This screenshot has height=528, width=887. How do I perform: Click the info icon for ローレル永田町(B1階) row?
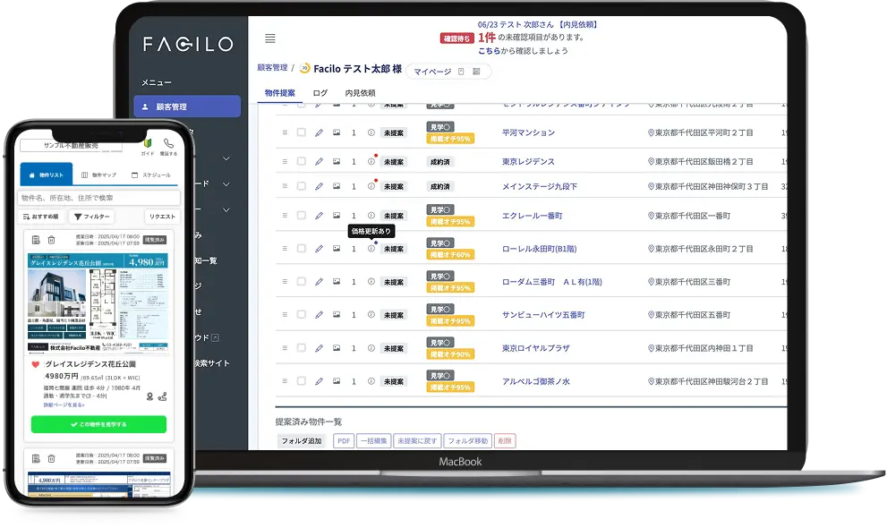tap(371, 249)
